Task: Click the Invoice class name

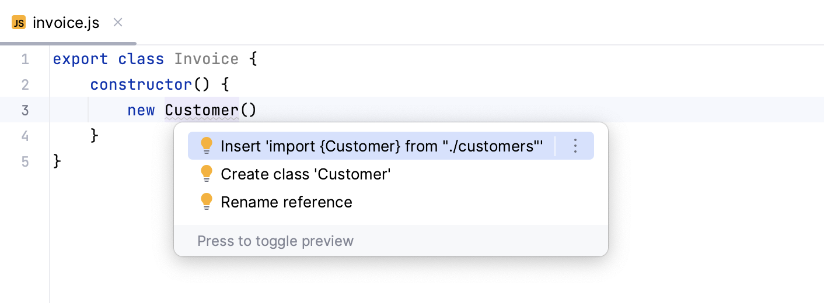Action: coord(206,59)
